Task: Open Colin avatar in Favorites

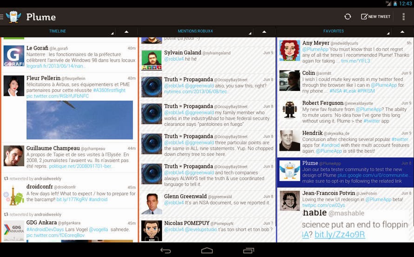Action: (x=289, y=80)
